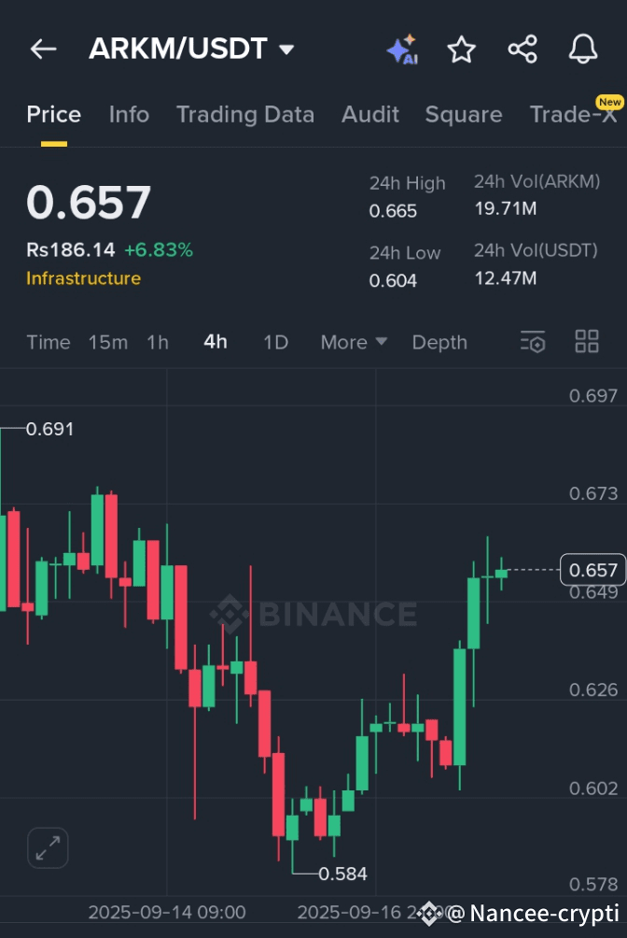This screenshot has height=938, width=627.
Task: Tap the star to favorite ARKM/USDT
Action: pos(461,49)
